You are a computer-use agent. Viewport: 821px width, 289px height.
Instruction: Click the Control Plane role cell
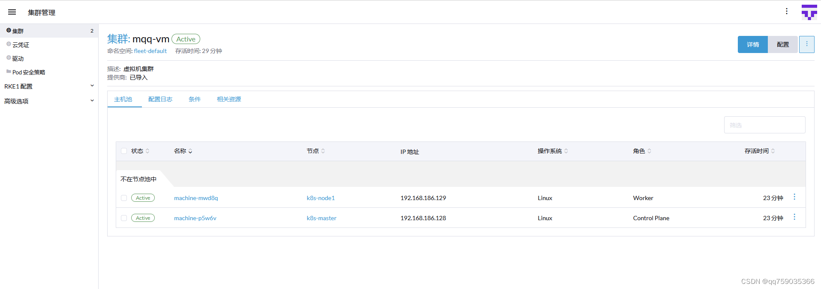tap(651, 218)
